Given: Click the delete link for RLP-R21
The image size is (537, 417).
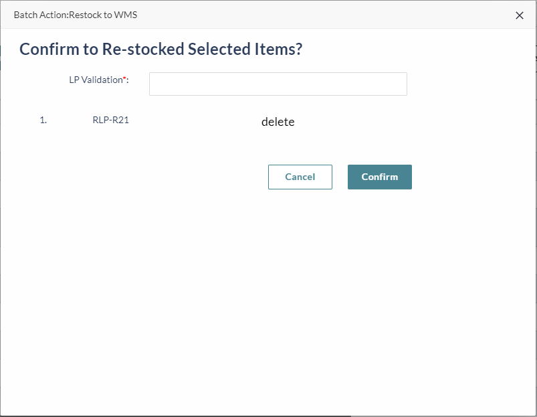Looking at the screenshot, I should pyautogui.click(x=278, y=122).
